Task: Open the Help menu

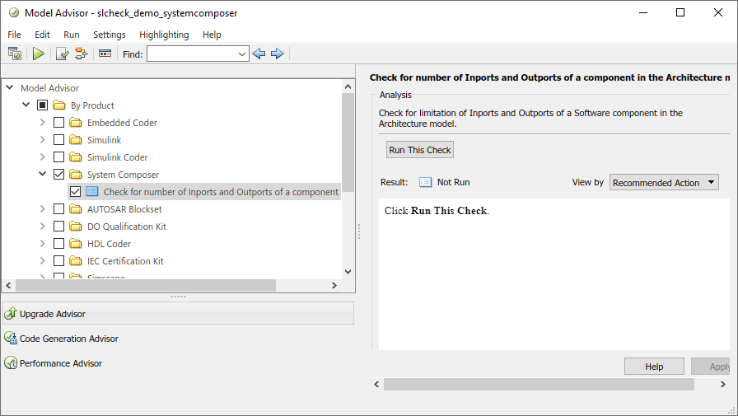Action: [212, 35]
